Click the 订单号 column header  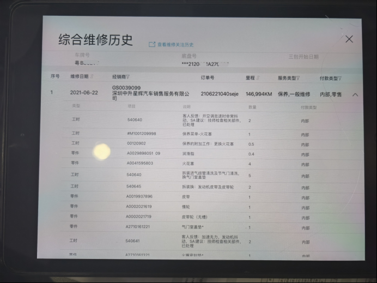click(208, 77)
